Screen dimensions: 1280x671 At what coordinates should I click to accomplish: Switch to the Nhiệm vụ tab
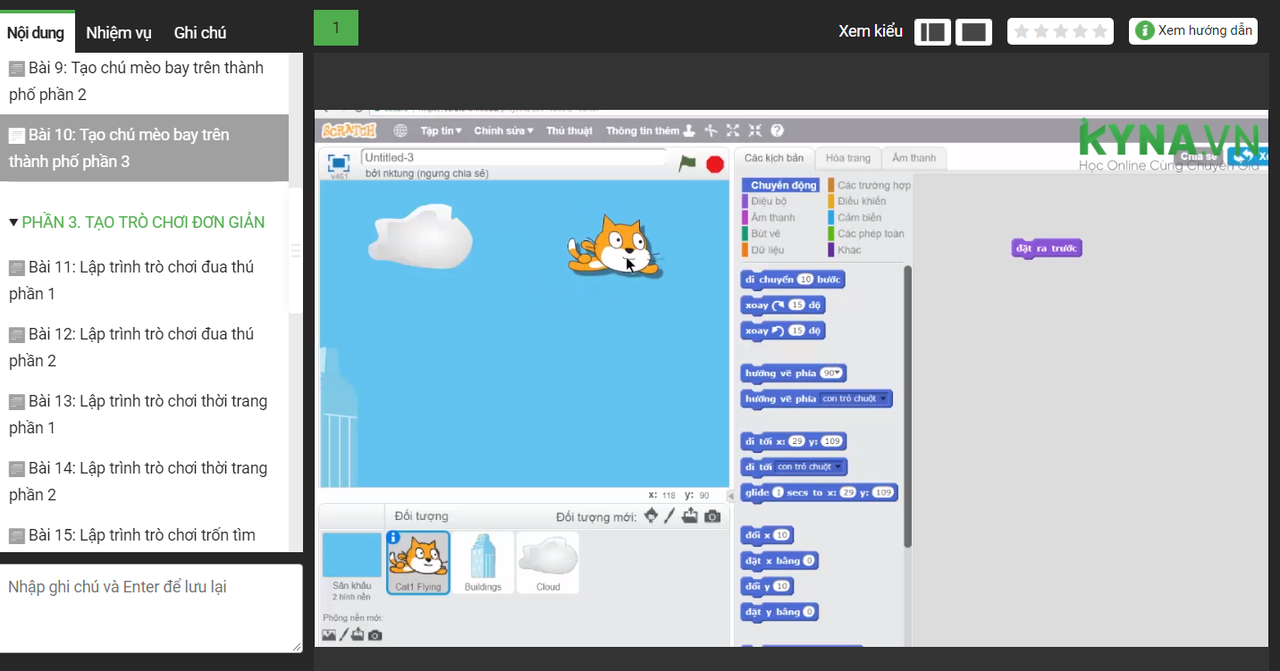[119, 33]
